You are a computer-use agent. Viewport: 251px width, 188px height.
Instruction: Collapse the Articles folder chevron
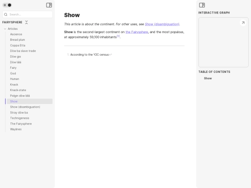[x=5, y=29]
